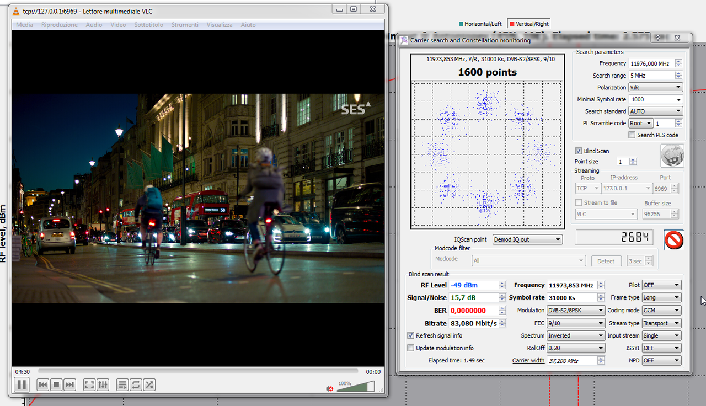Screen dimensions: 706x406
Task: Open VLC Visualizza menu
Action: click(220, 25)
